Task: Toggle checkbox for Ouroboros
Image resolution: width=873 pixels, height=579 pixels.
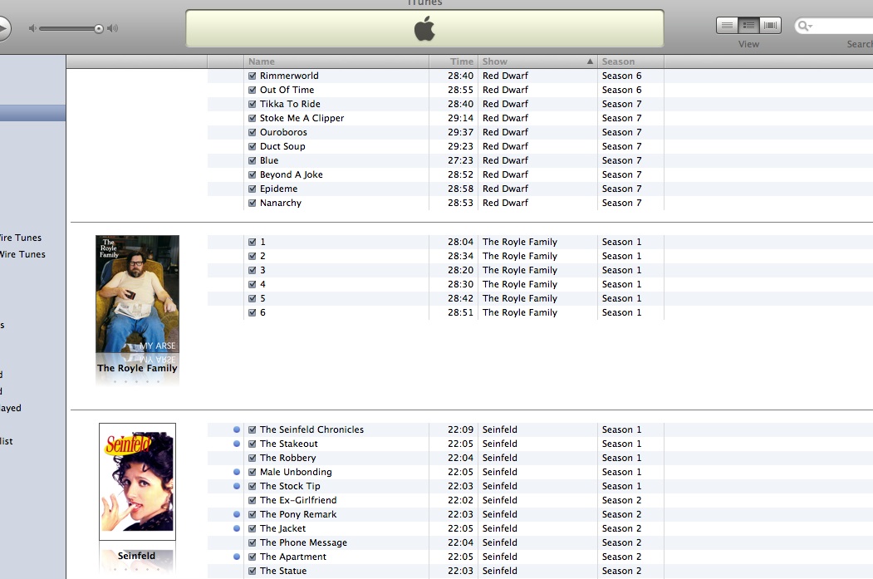Action: tap(253, 132)
